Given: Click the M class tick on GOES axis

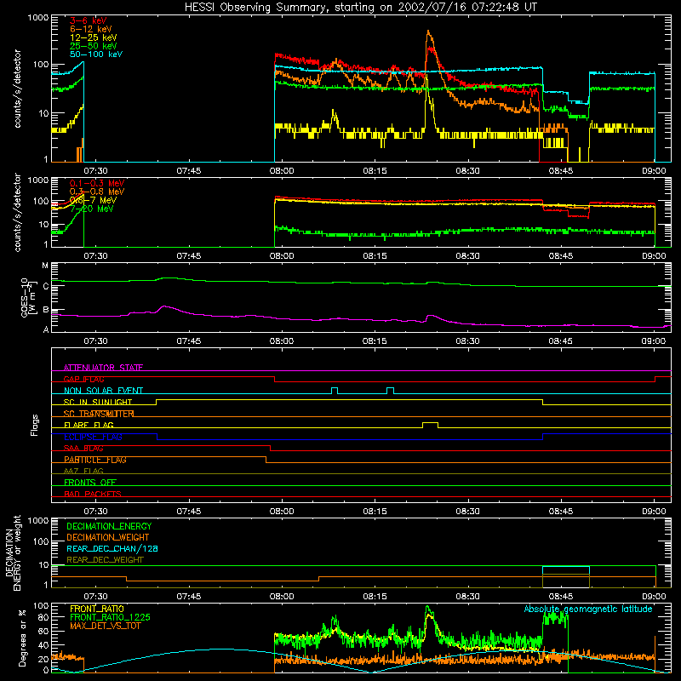Looking at the screenshot, I should [45, 266].
